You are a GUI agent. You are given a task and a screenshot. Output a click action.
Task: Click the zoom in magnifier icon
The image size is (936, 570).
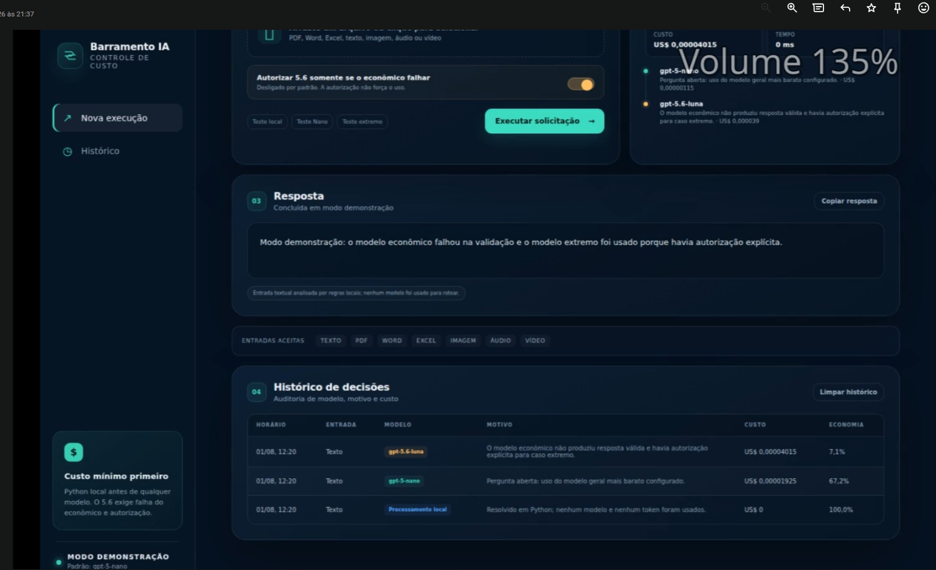[x=792, y=8]
